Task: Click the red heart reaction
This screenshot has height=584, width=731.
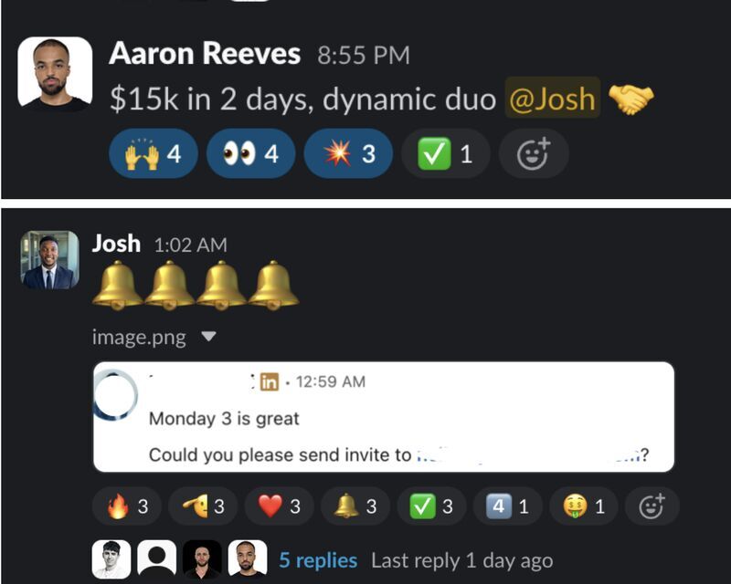Action: tap(280, 506)
